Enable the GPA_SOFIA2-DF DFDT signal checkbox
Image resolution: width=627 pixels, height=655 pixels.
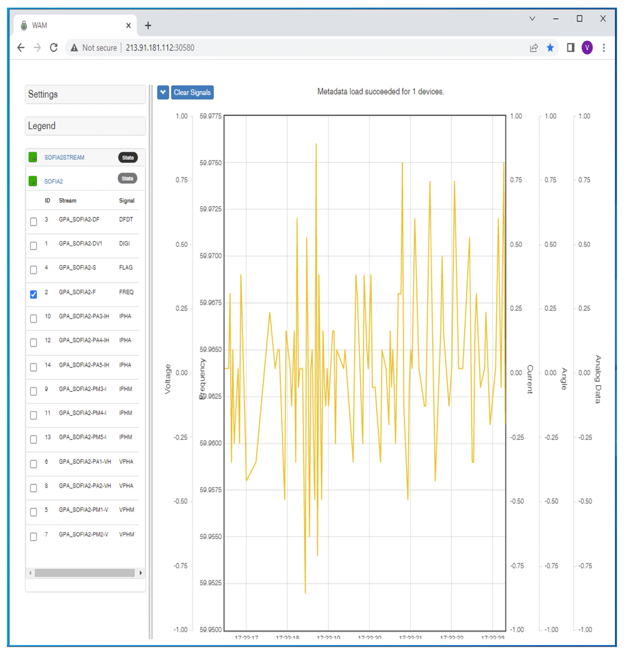pyautogui.click(x=33, y=221)
